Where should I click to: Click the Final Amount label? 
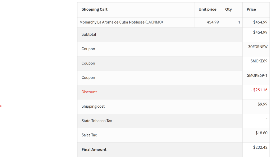94,149
